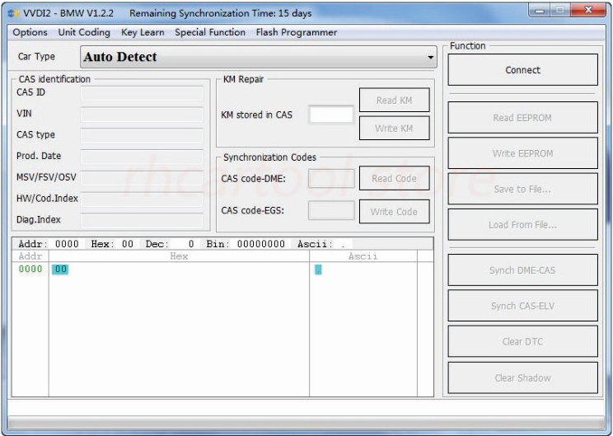Click the Addr value 0000 in info bar
The width and height of the screenshot is (613, 436).
tap(67, 244)
